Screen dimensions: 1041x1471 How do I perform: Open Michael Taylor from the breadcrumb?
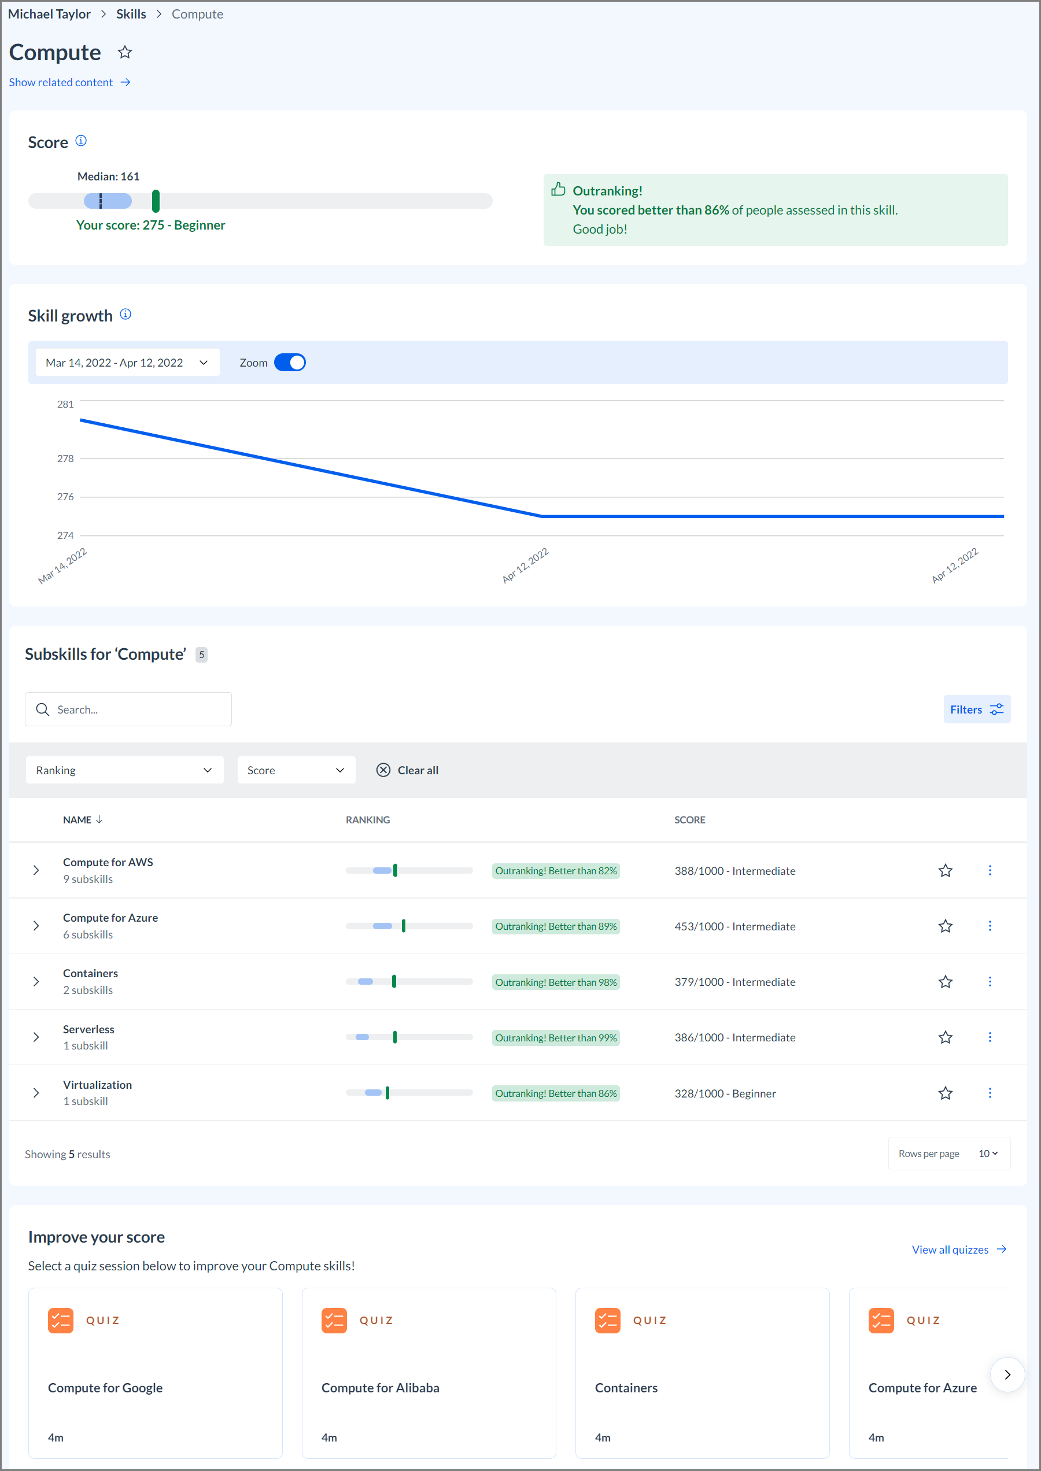click(x=49, y=13)
